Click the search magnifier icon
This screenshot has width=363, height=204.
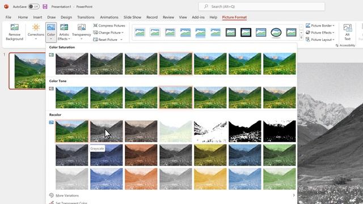tap(206, 6)
